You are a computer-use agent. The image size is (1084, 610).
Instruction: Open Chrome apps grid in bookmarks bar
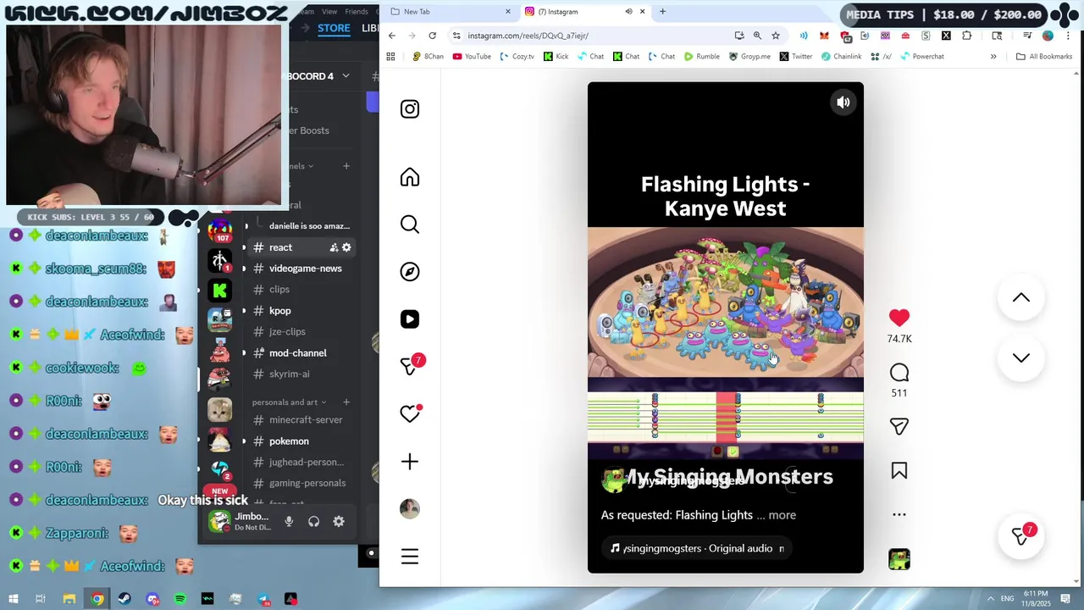[x=390, y=57]
